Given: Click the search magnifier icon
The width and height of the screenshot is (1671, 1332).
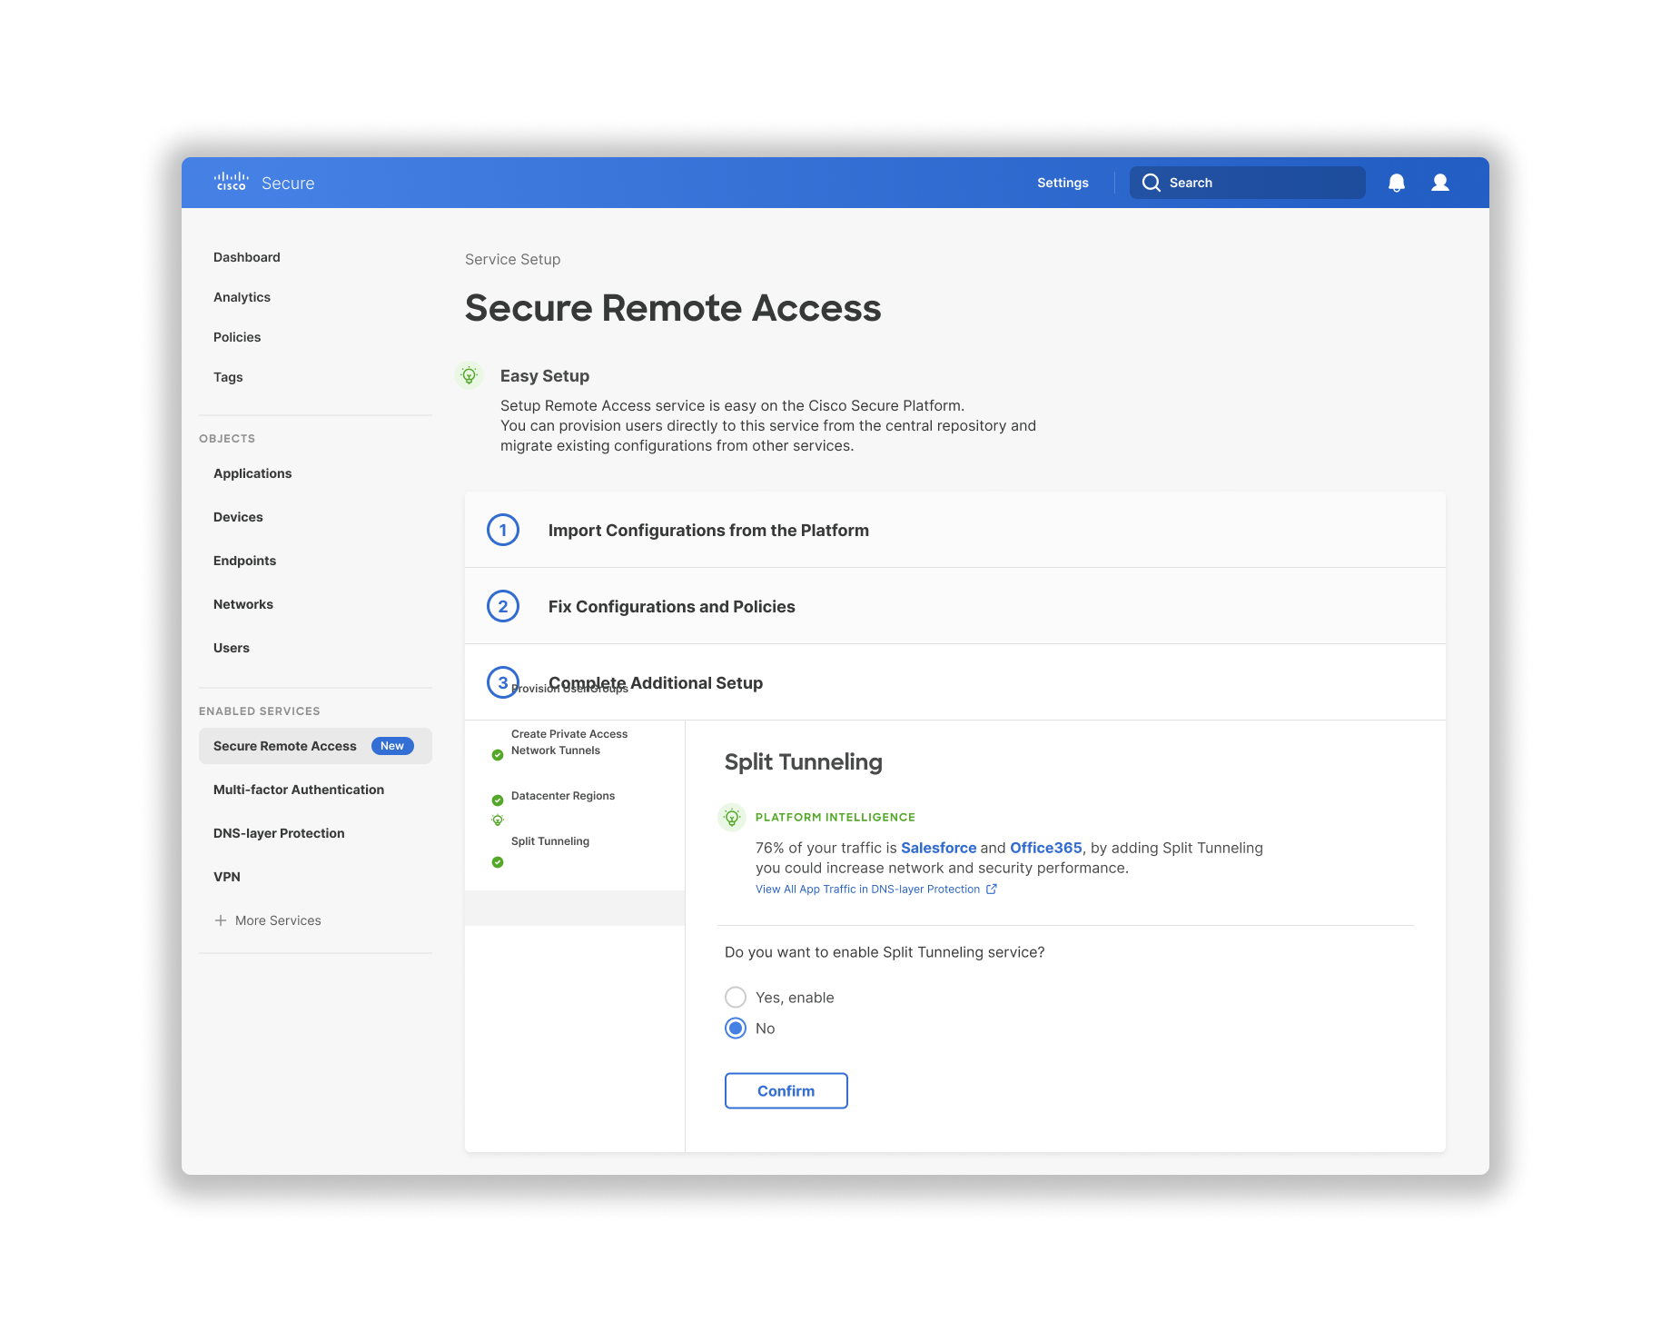Looking at the screenshot, I should [1152, 183].
